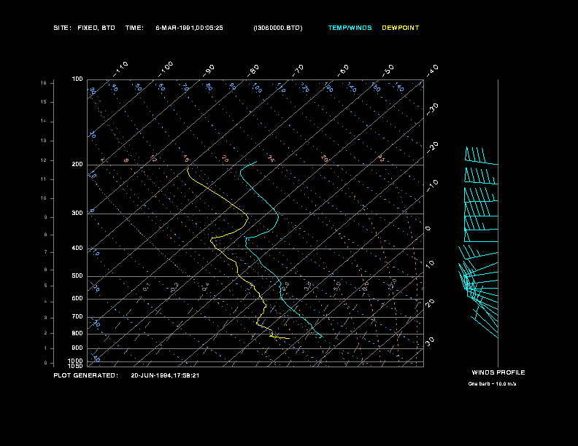Click the 11 km mark on the height scale
Image resolution: width=578 pixels, height=446 pixels.
(44, 179)
